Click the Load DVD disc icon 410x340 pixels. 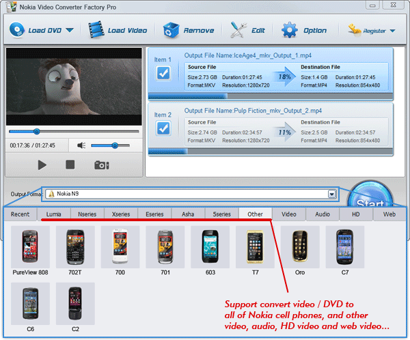[x=16, y=30]
